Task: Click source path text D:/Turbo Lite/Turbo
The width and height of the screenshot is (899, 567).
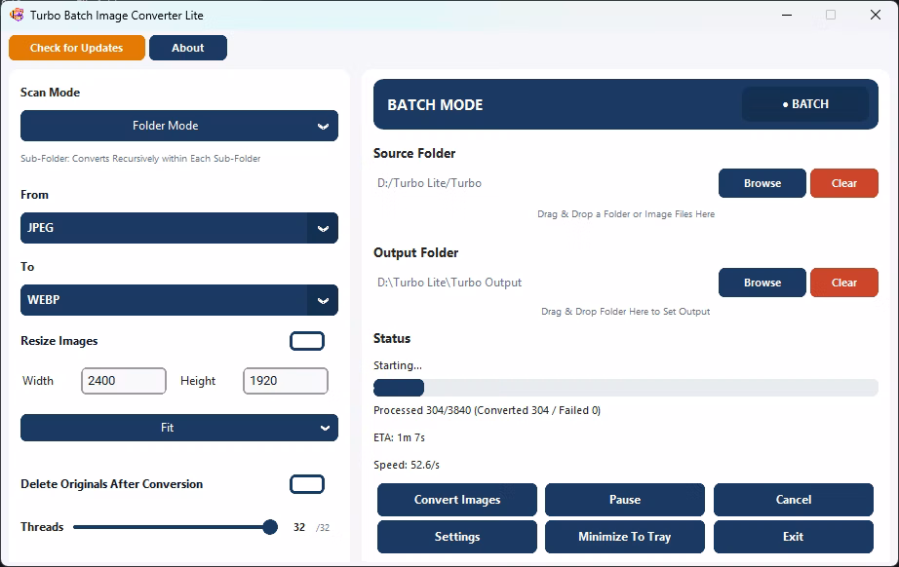Action: pyautogui.click(x=429, y=183)
